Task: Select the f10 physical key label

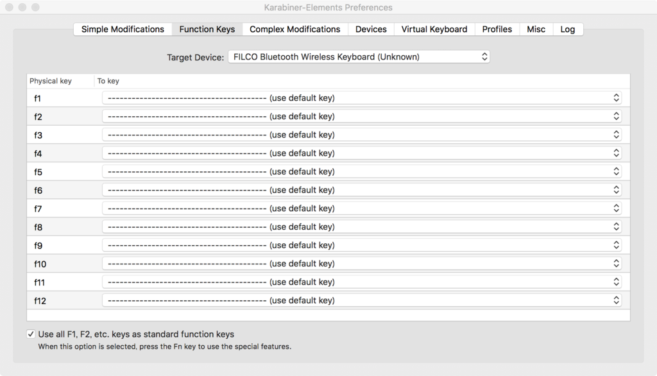Action: (40, 264)
